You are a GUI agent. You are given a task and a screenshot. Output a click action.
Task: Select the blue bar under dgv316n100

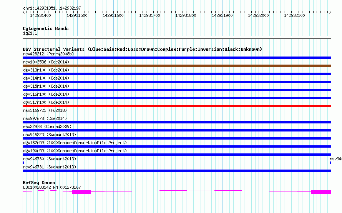[x=177, y=98]
